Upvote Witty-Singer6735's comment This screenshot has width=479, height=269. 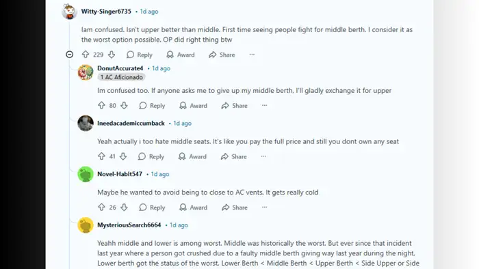86,55
